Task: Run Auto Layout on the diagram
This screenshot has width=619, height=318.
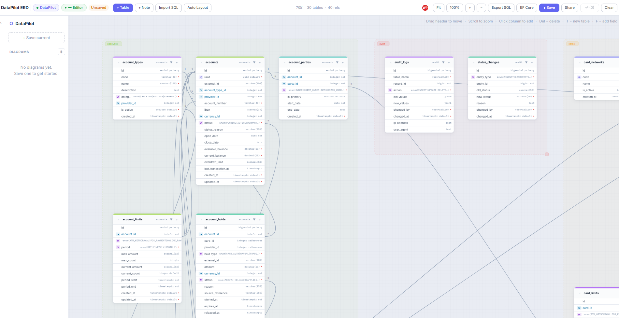Action: [197, 7]
